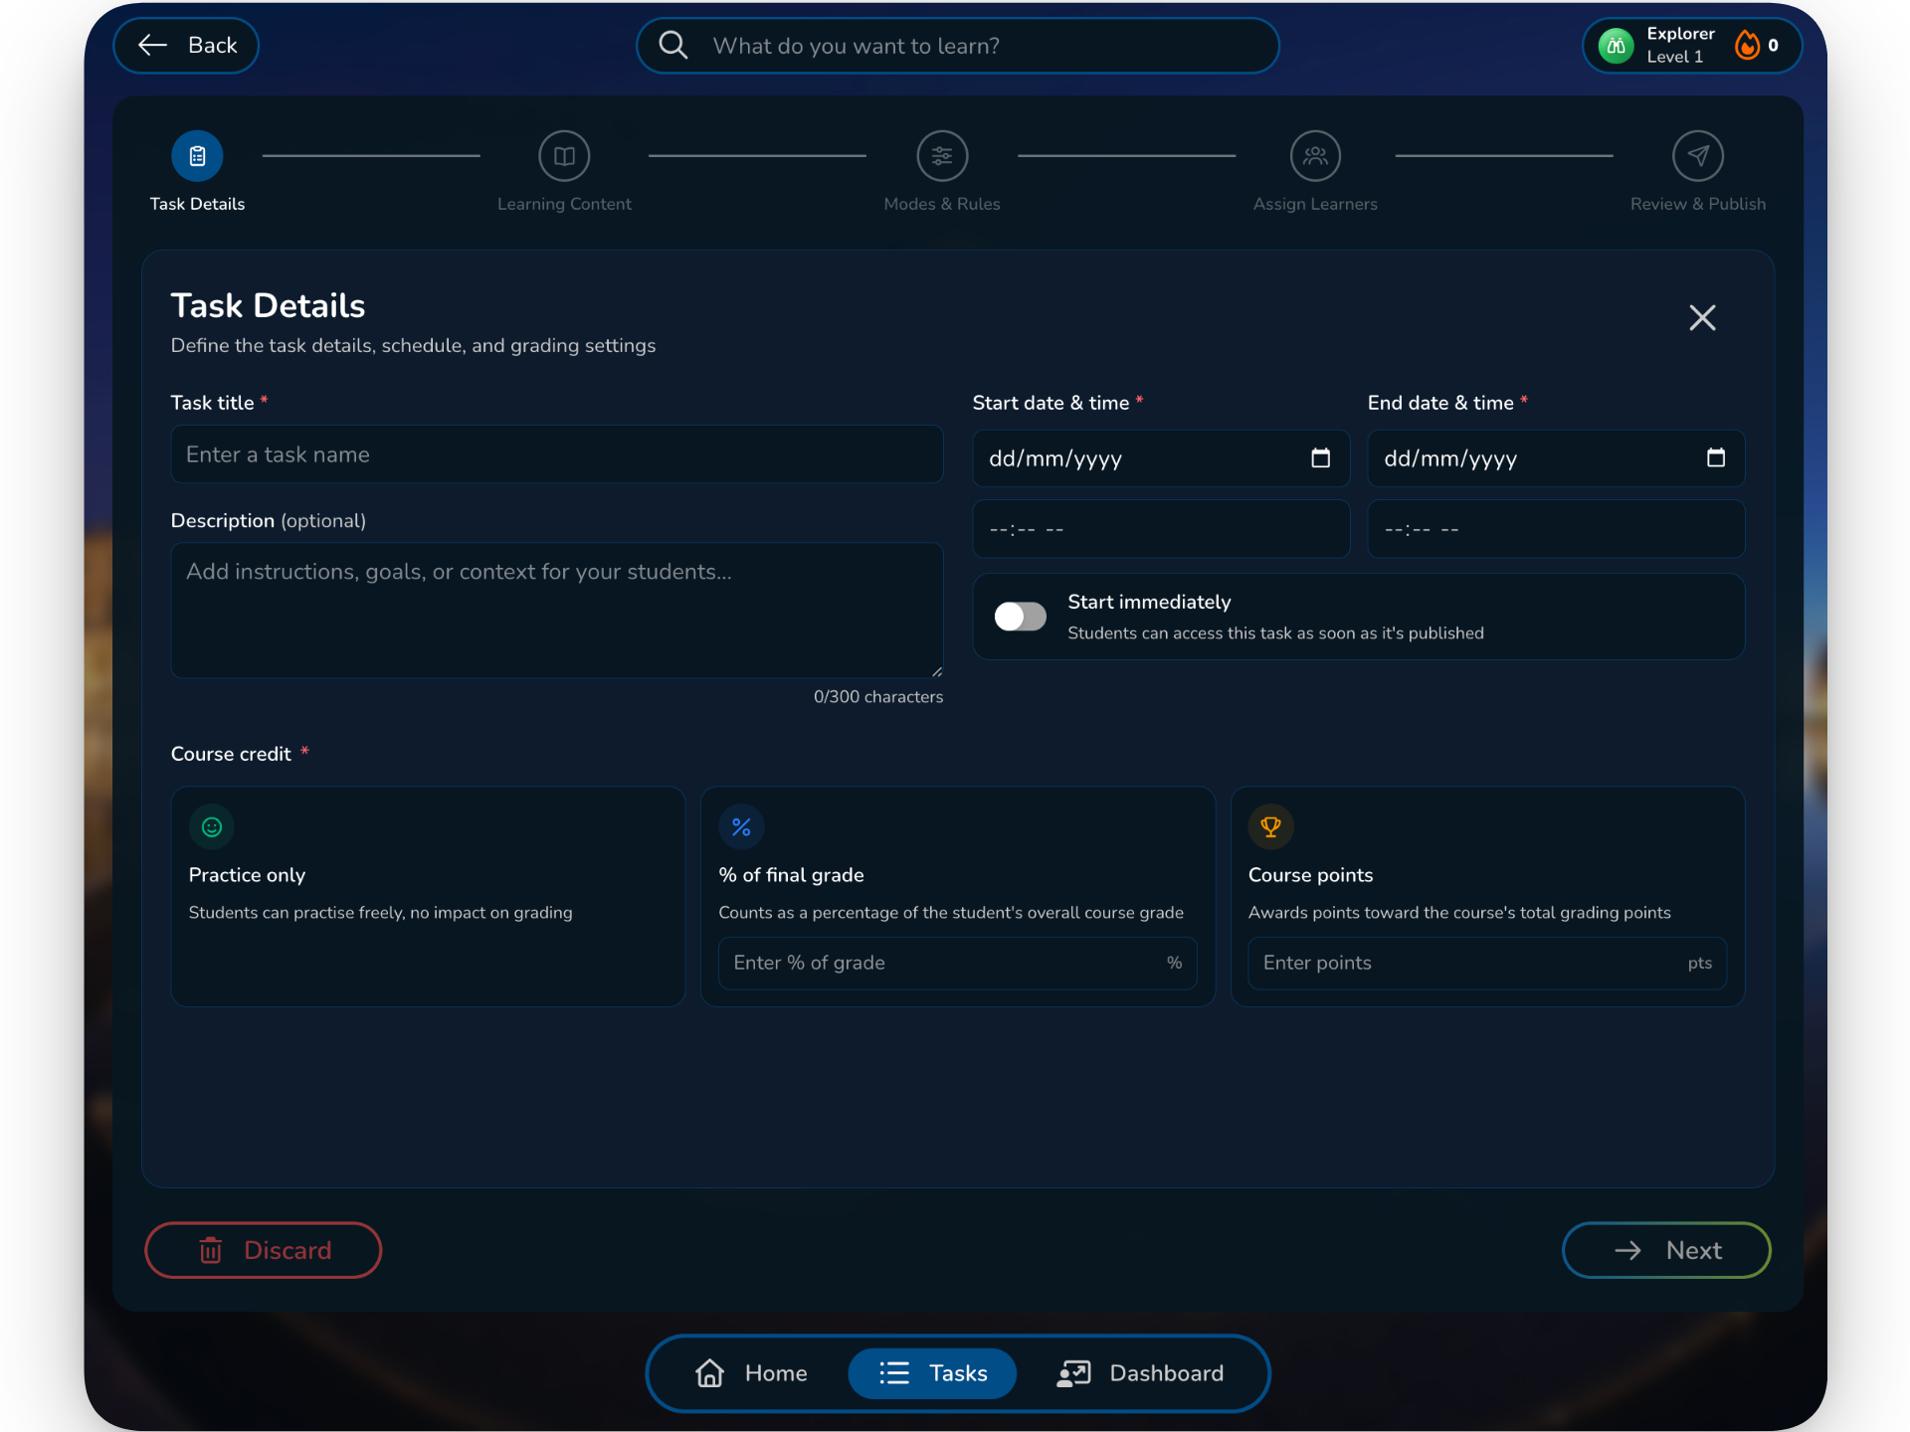Click the Learning Content step label

(564, 204)
